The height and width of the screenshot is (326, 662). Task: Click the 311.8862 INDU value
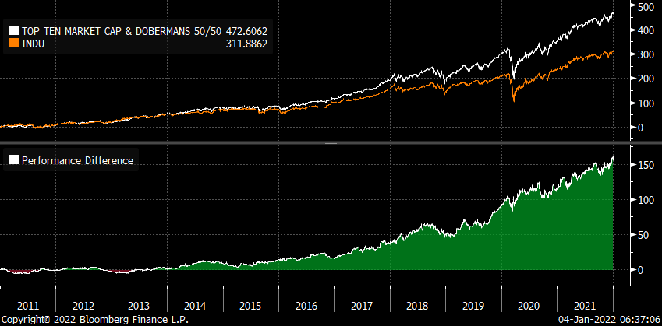(253, 42)
